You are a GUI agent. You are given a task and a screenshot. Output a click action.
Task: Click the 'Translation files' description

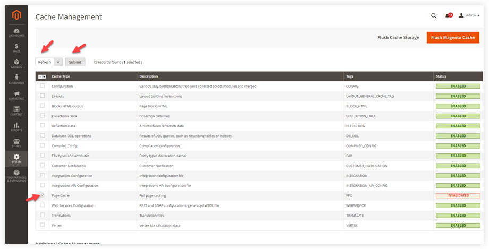(x=151, y=216)
